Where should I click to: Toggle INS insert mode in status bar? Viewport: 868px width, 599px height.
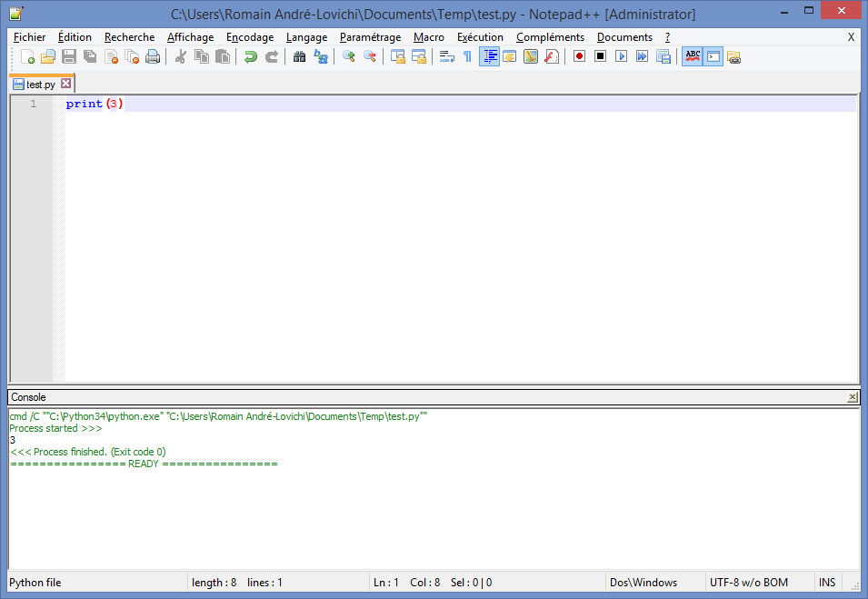(x=827, y=583)
